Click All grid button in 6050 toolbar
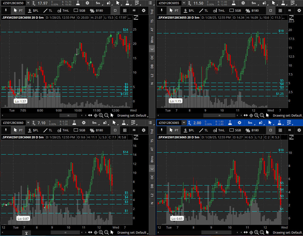The height and width of the screenshot is (236, 303). pos(134,10)
